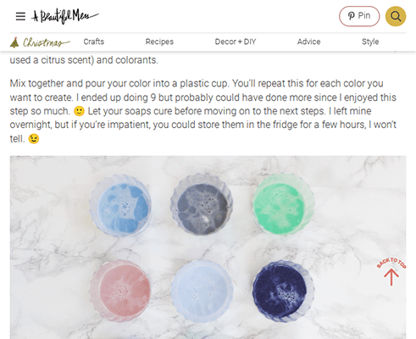The height and width of the screenshot is (339, 416).
Task: Click the pale blue soap cup
Action: pos(202,291)
